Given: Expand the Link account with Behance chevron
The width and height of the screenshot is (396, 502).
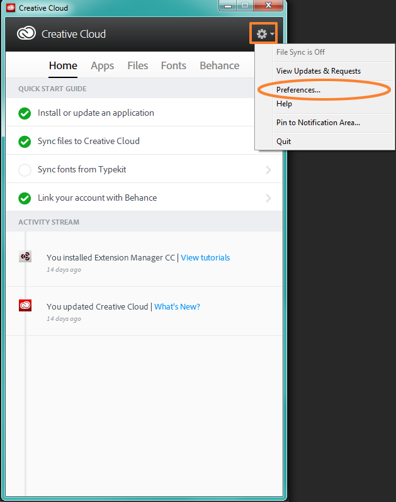Looking at the screenshot, I should [269, 198].
